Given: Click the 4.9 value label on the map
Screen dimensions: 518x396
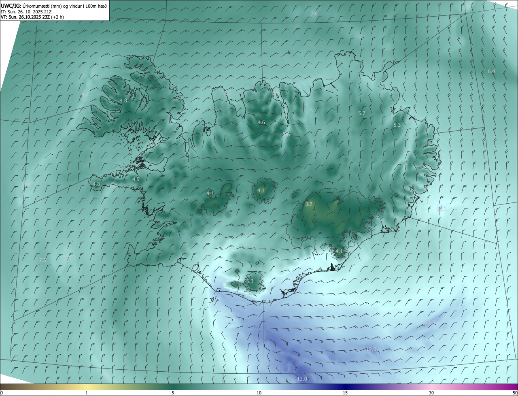Looking at the screenshot, I should pyautogui.click(x=136, y=179).
